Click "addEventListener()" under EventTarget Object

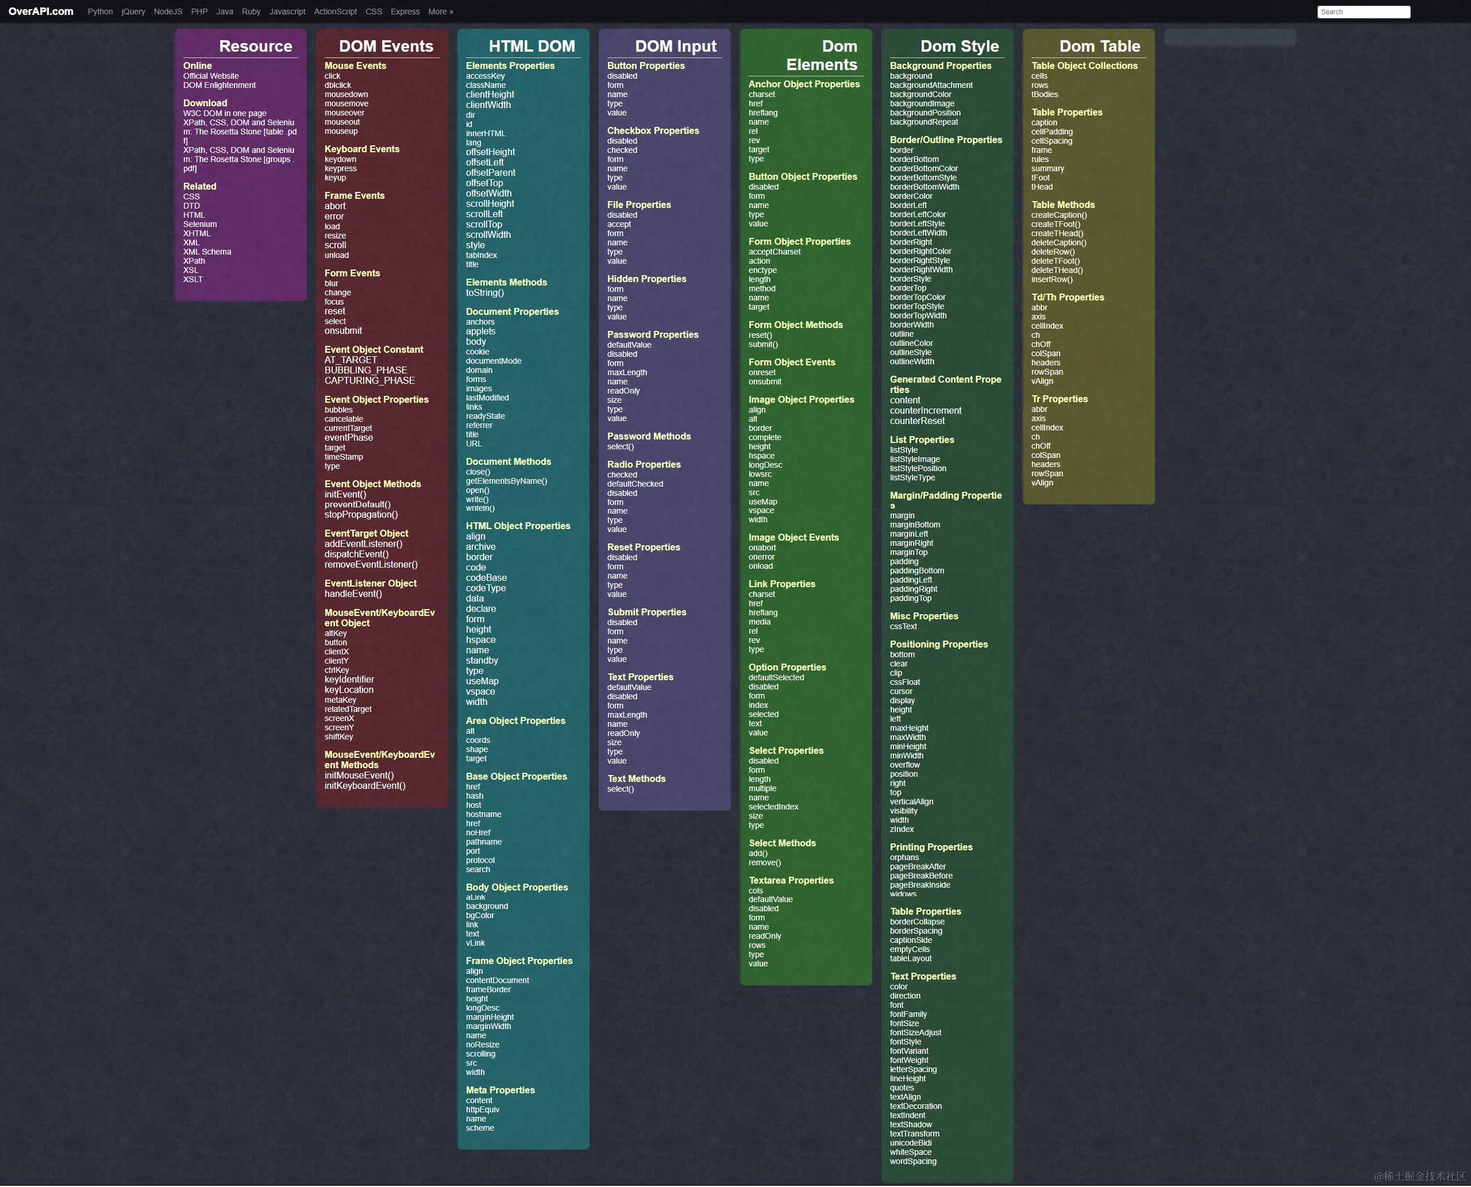coord(363,544)
